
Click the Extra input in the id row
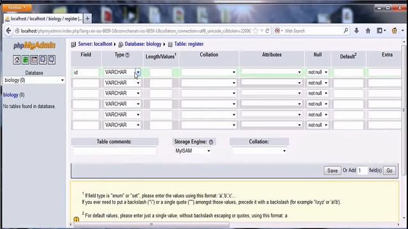[385, 72]
